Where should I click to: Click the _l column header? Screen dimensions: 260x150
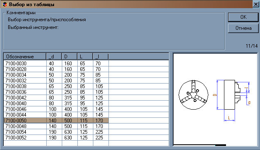click(x=101, y=57)
